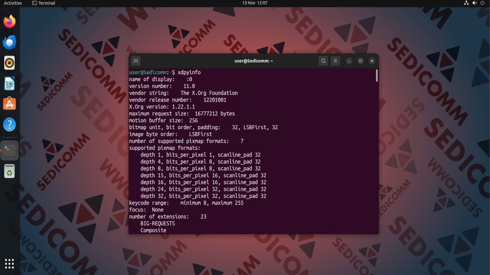Click the 'The X.Org Foundation' vendor string
Viewport: 490px width, 275px height.
click(x=209, y=93)
